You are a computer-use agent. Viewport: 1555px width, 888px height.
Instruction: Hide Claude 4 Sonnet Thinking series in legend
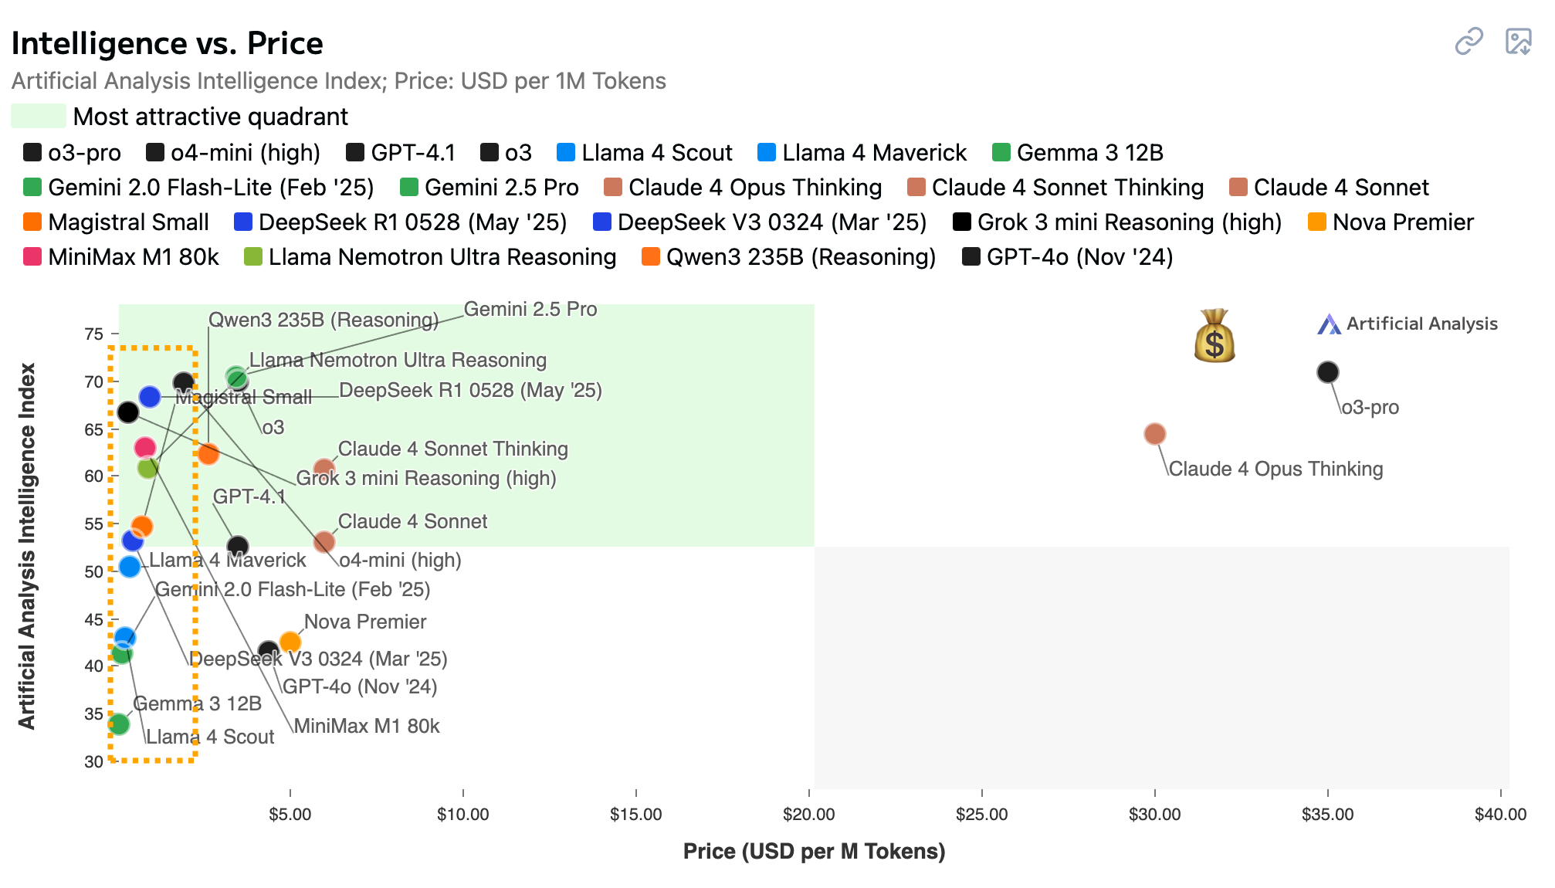(x=1055, y=188)
